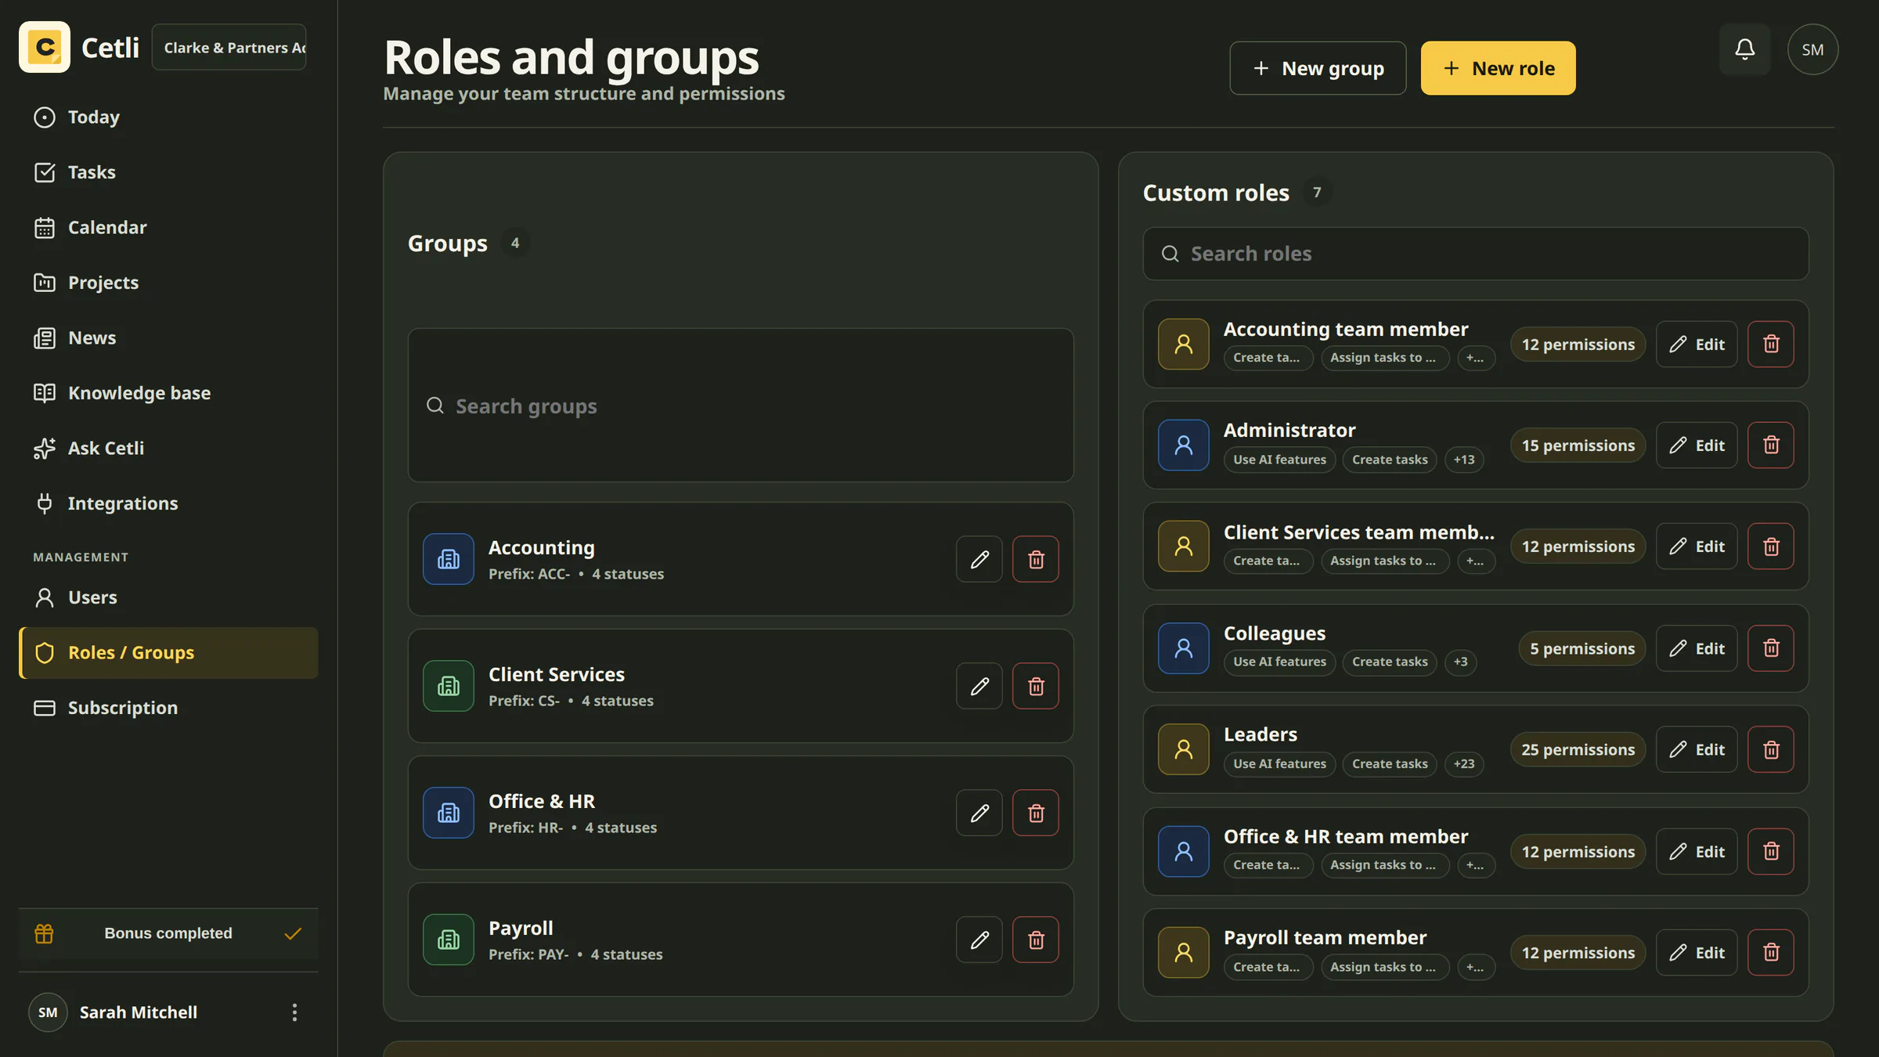Viewport: 1879px width, 1057px height.
Task: Delete the Colleagues role
Action: pyautogui.click(x=1771, y=648)
